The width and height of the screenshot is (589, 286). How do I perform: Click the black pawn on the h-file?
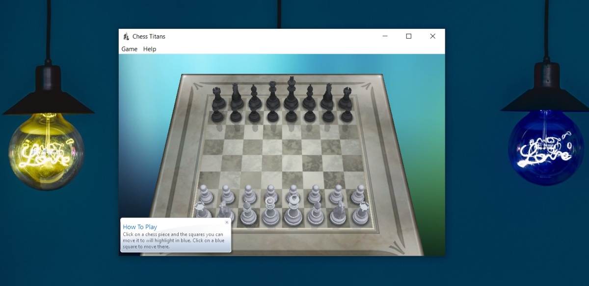[x=347, y=113]
